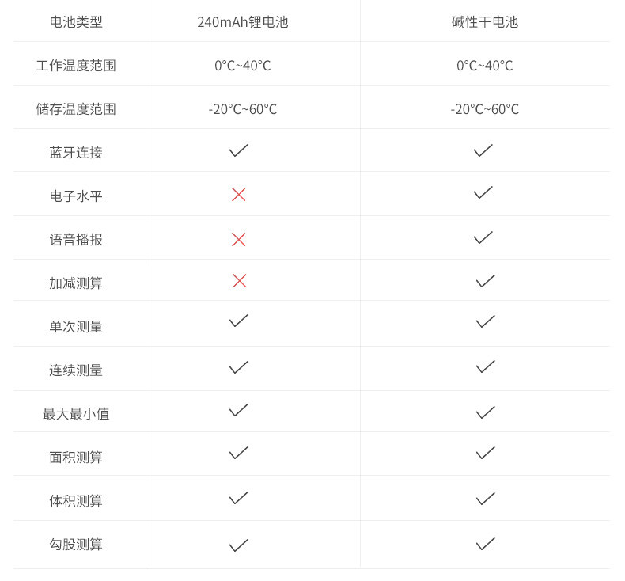Select the 碱性干电池 column header
The height and width of the screenshot is (581, 625).
point(485,22)
